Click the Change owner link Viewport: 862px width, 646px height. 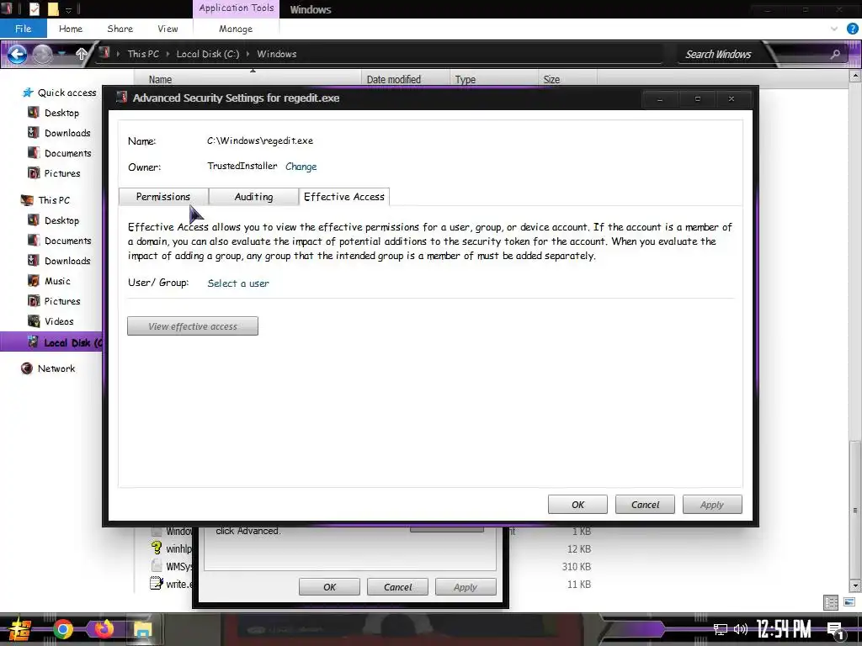tap(301, 167)
